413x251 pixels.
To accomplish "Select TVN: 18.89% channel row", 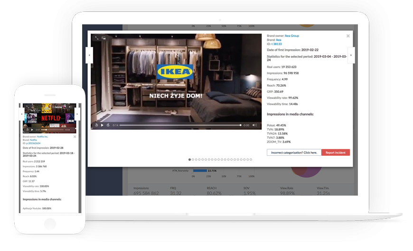I will (275, 130).
